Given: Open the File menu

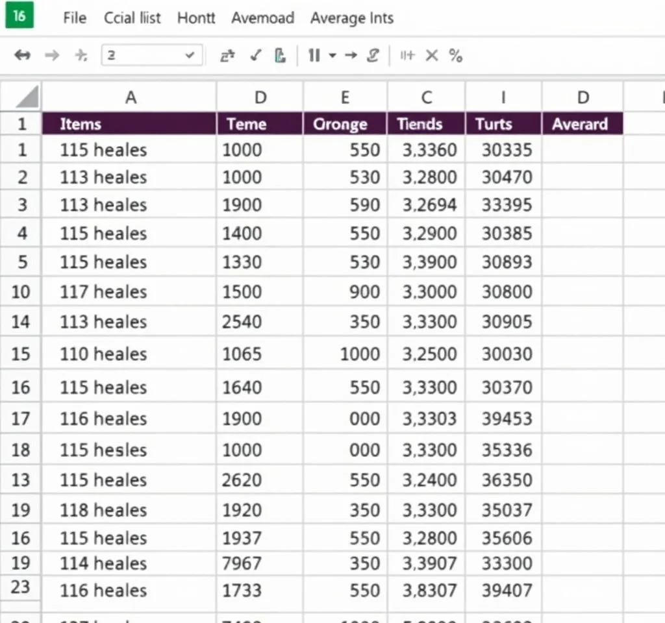Looking at the screenshot, I should point(75,18).
